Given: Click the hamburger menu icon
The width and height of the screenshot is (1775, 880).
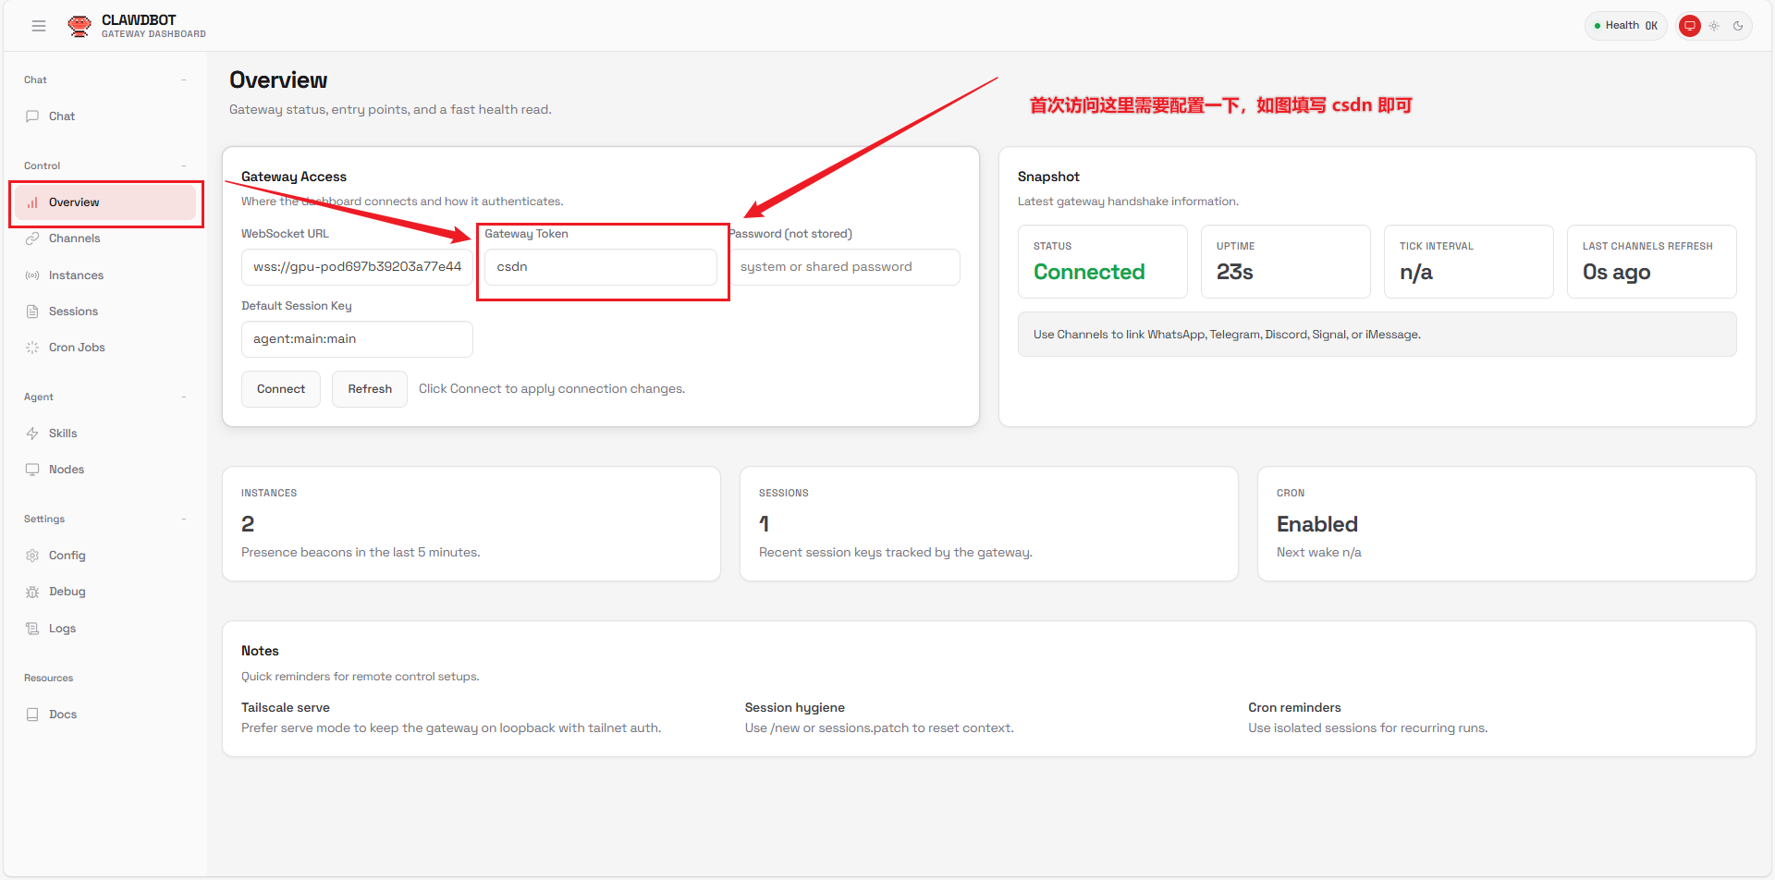Looking at the screenshot, I should click(39, 26).
